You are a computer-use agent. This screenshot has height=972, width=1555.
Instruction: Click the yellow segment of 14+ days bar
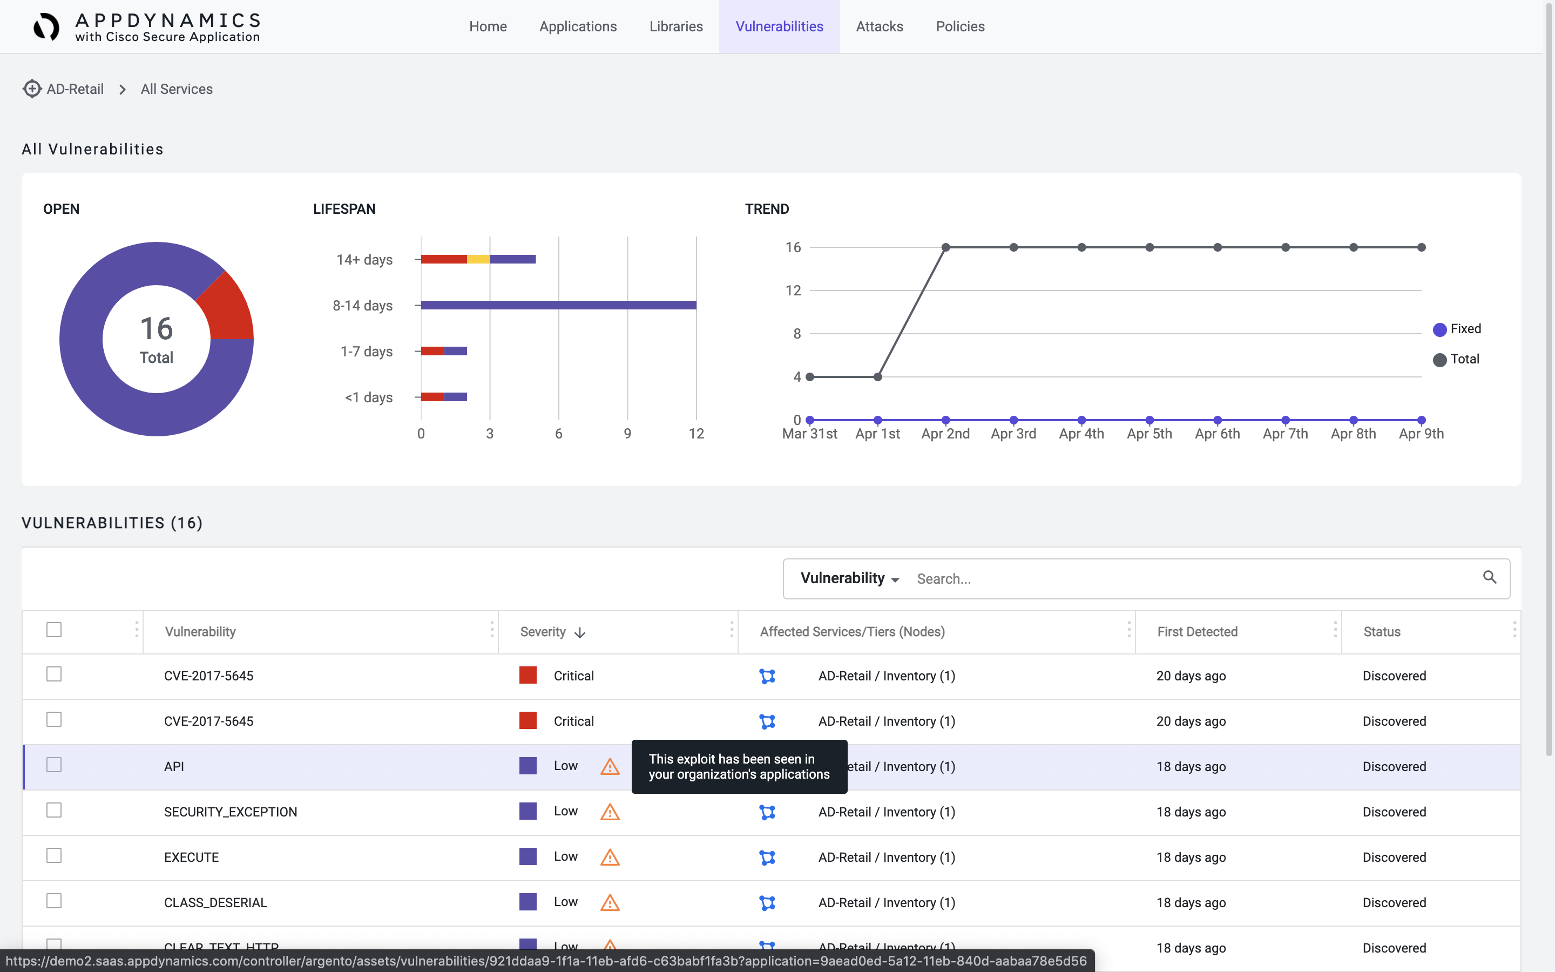point(478,259)
